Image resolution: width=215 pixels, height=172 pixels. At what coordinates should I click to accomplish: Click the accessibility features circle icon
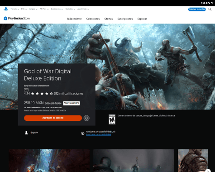click(x=83, y=133)
